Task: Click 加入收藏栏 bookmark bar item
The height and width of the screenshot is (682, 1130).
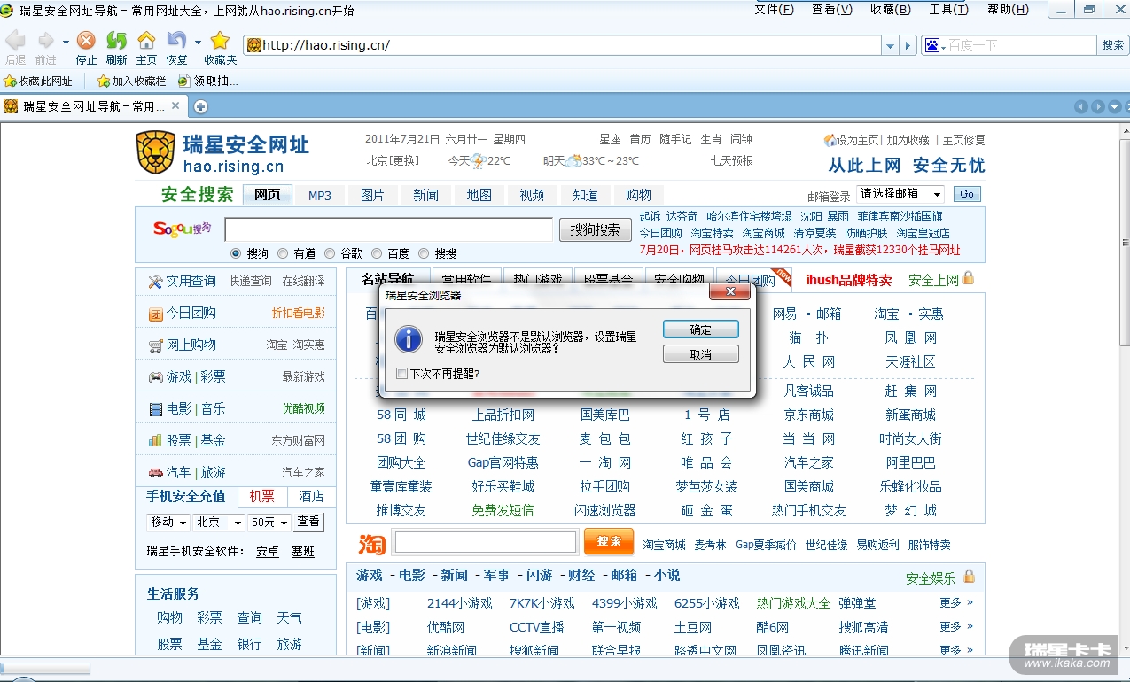Action: tap(131, 81)
